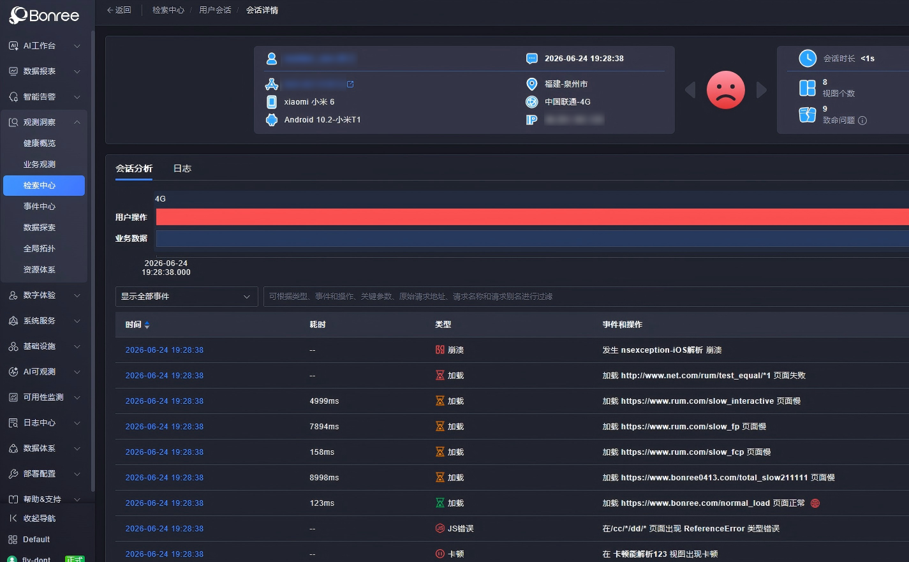Click the 基础设施 sidebar icon

(x=13, y=346)
